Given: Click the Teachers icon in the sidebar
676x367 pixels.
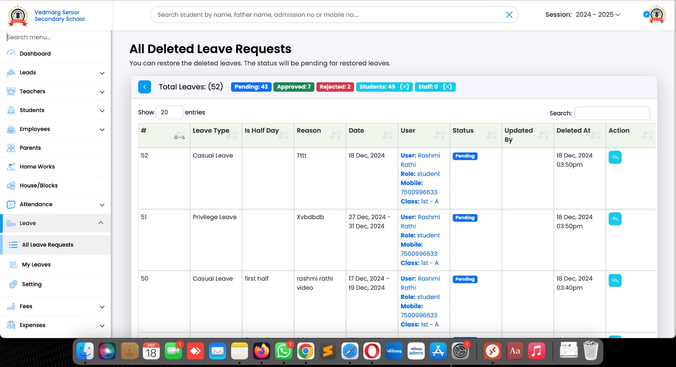Looking at the screenshot, I should pyautogui.click(x=11, y=91).
